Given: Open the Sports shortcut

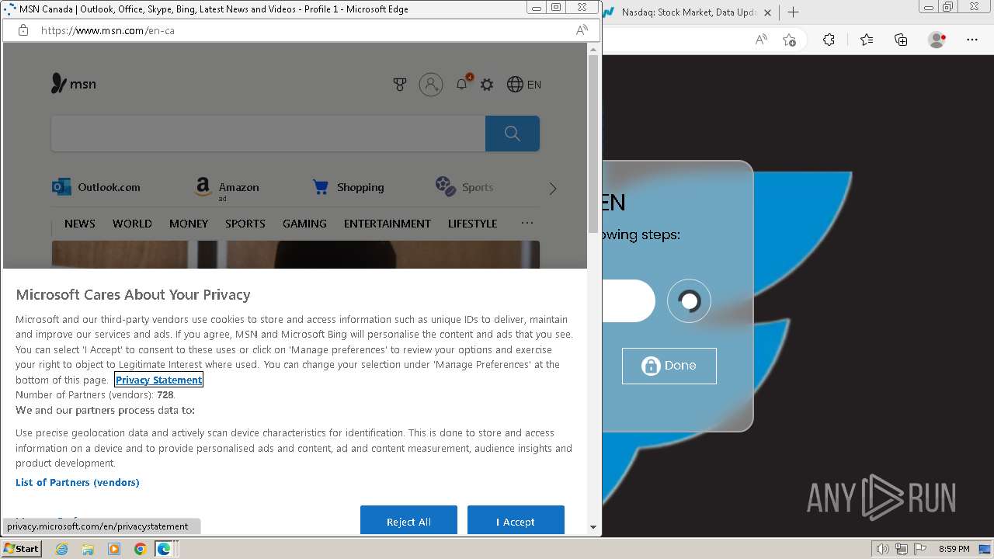Looking at the screenshot, I should click(464, 187).
